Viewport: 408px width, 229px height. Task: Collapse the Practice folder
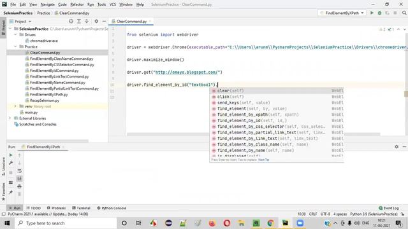point(15,46)
